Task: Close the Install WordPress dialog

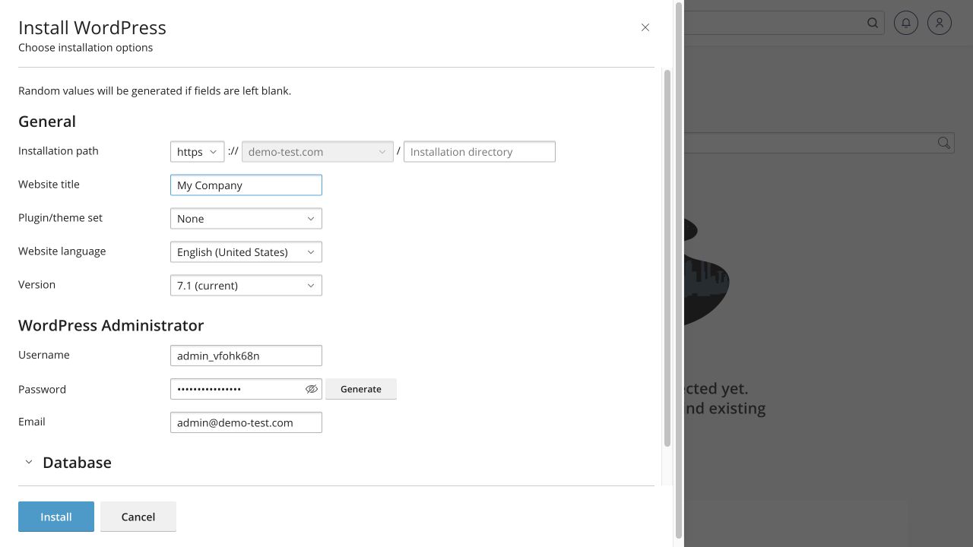Action: pos(645,27)
